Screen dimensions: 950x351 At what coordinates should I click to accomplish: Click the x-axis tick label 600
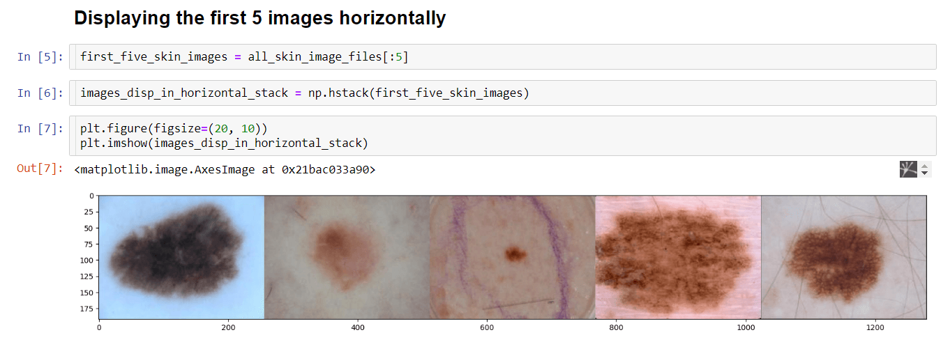tap(486, 327)
